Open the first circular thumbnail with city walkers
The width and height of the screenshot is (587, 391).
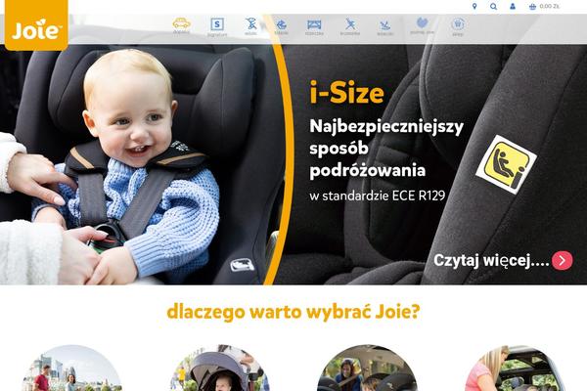(x=71, y=368)
